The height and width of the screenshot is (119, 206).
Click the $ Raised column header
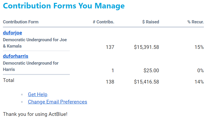point(150,22)
